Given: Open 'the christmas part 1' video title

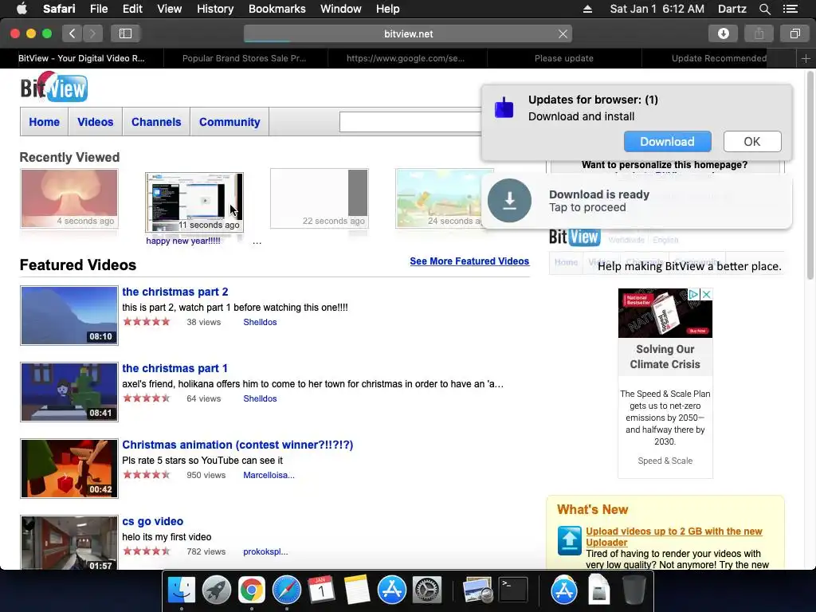Looking at the screenshot, I should click(x=175, y=368).
